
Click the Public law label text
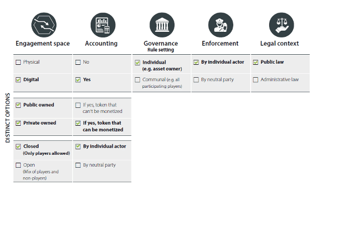(x=272, y=62)
